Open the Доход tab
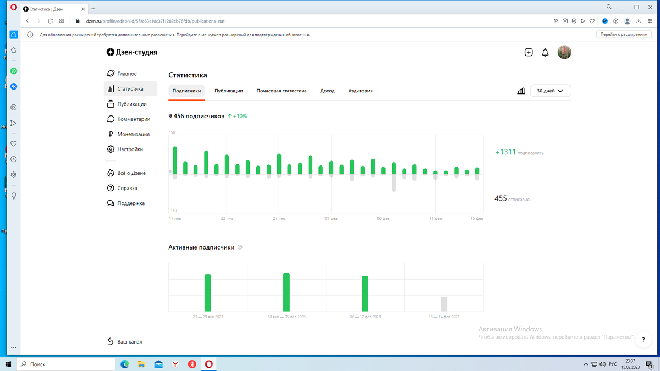660x371 pixels. pos(327,91)
